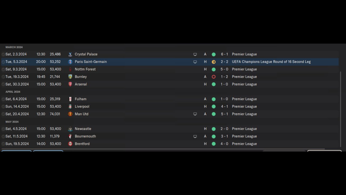
Task: Click the vertical scrollbar of the fixtures list
Action: [341, 109]
